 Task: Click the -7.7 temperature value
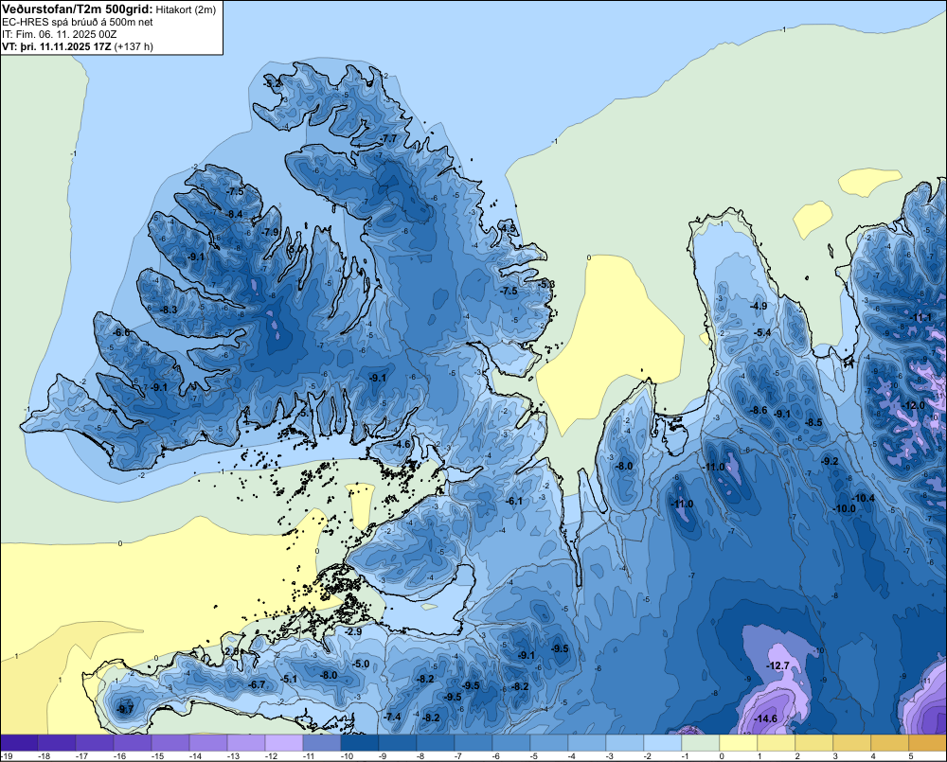click(389, 138)
